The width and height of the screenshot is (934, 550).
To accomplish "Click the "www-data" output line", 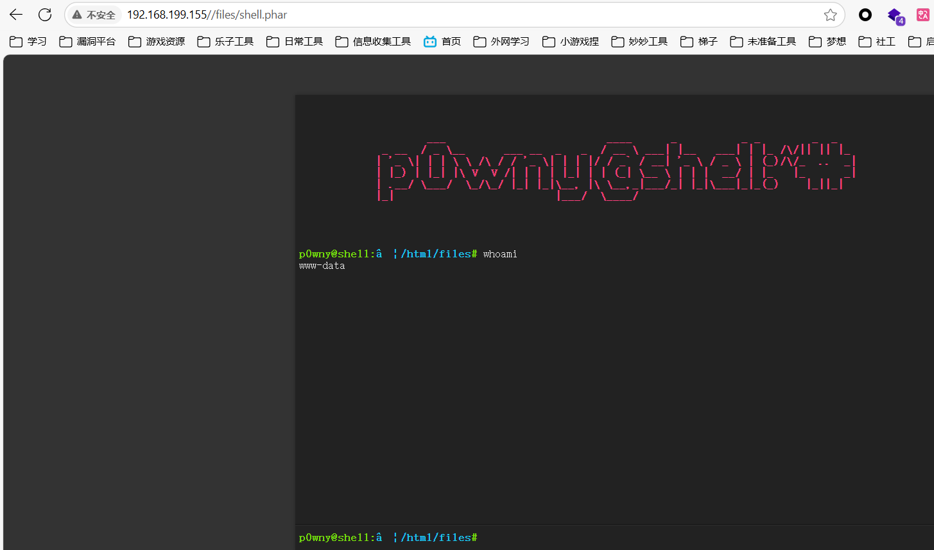I will [x=322, y=266].
